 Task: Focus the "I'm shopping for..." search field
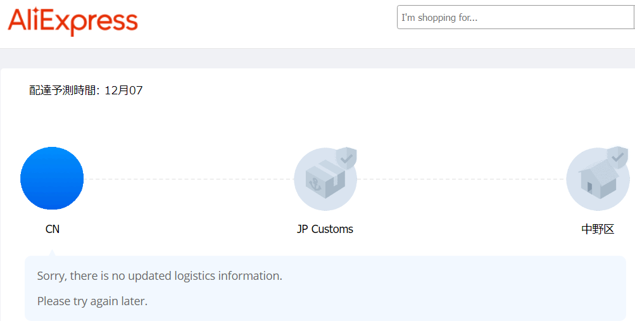tap(514, 18)
